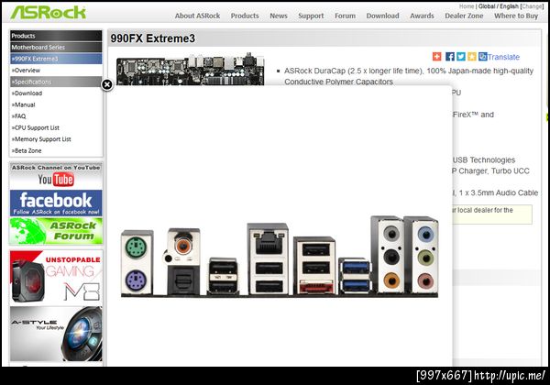Click the 990FX Extreme3 page title

152,38
